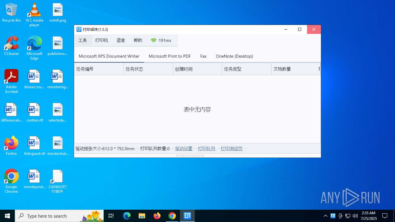The width and height of the screenshot is (395, 222).
Task: Open the 驱动设置 link
Action: [x=184, y=149]
